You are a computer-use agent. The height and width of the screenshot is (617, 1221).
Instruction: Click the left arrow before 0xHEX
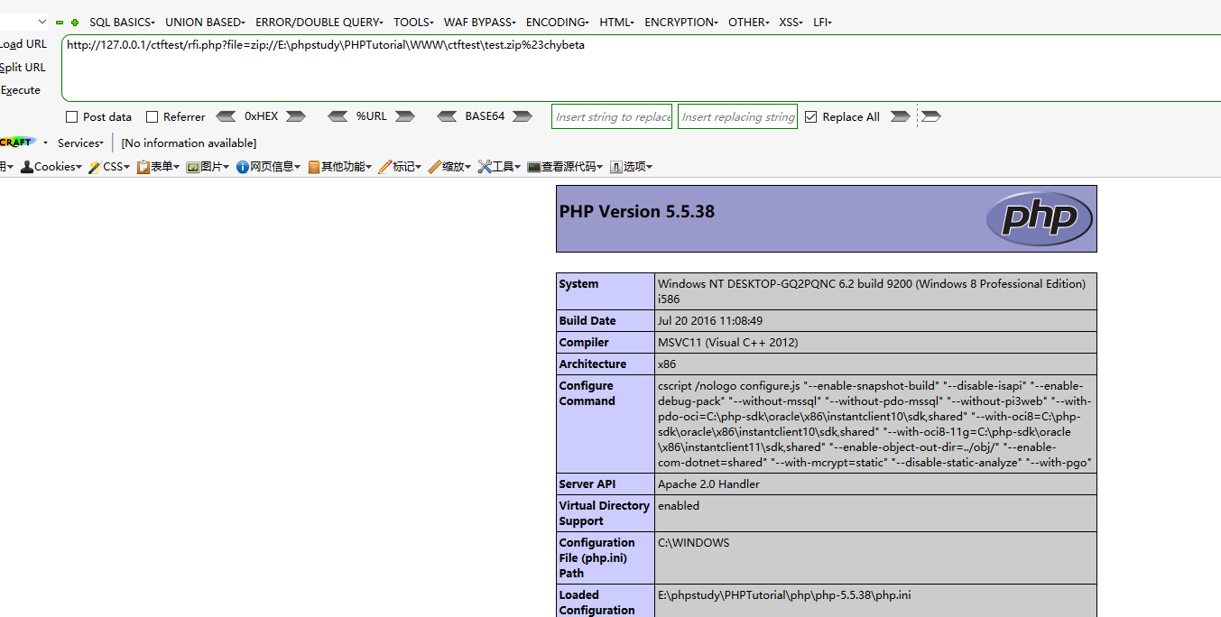coord(226,116)
